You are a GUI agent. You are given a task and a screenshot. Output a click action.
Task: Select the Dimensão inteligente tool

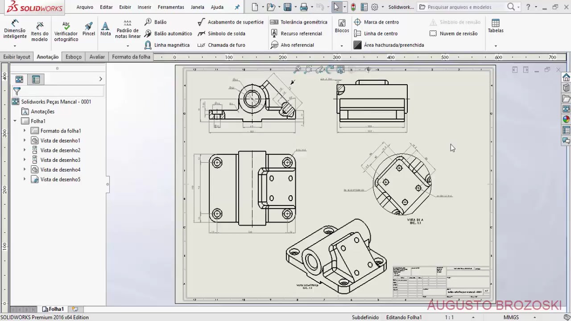(15, 29)
